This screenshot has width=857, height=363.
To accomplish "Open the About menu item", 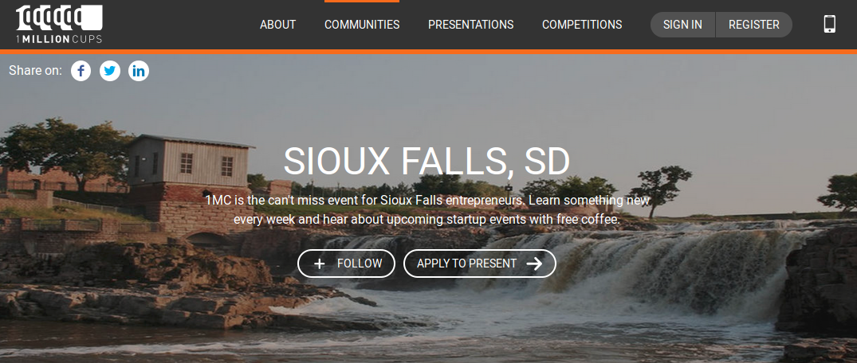I will [277, 25].
